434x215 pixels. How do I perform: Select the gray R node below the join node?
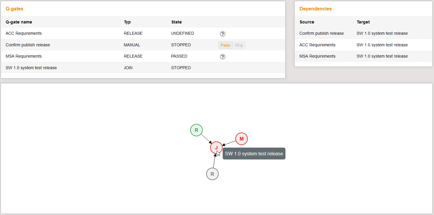coord(212,174)
